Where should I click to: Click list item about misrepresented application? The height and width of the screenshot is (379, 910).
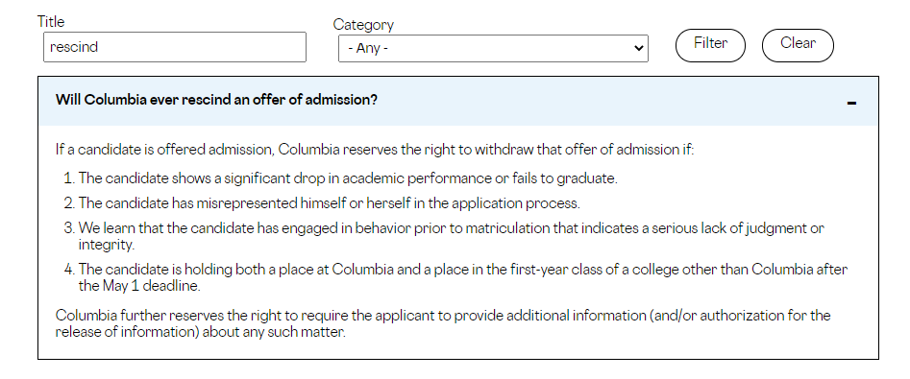tap(329, 203)
